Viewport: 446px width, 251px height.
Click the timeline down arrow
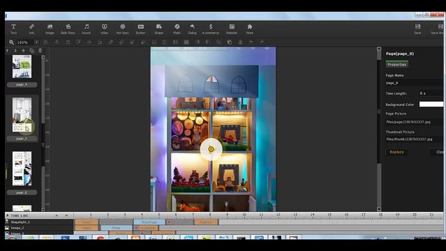point(66,215)
